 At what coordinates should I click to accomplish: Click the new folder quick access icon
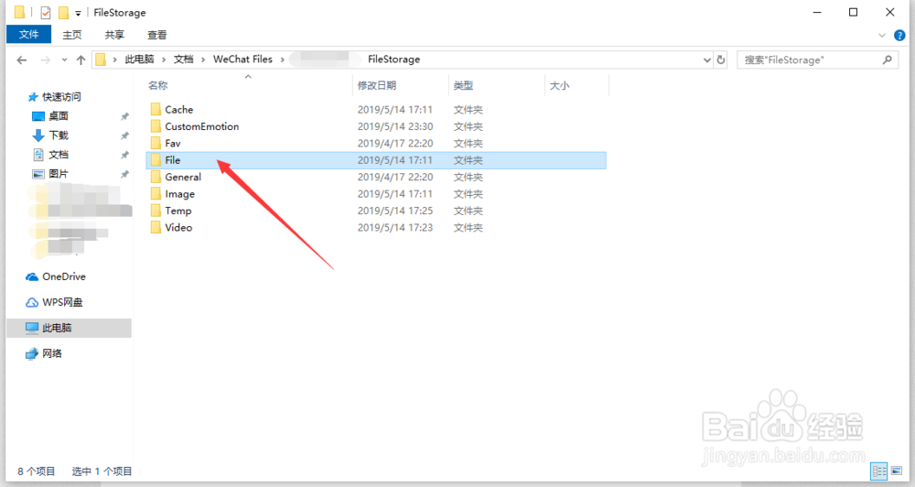[x=64, y=12]
